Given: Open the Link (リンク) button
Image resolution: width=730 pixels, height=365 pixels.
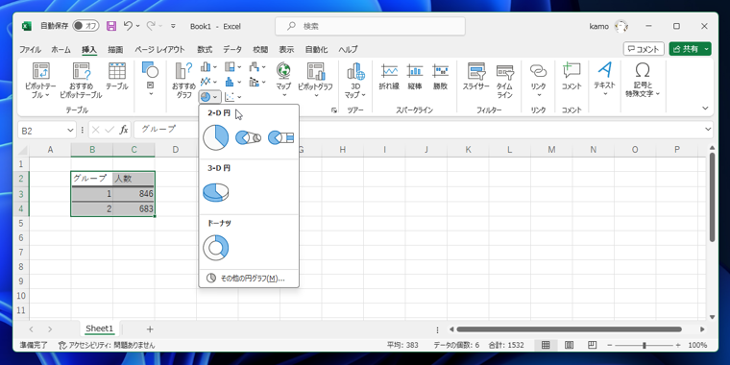Looking at the screenshot, I should 539,80.
